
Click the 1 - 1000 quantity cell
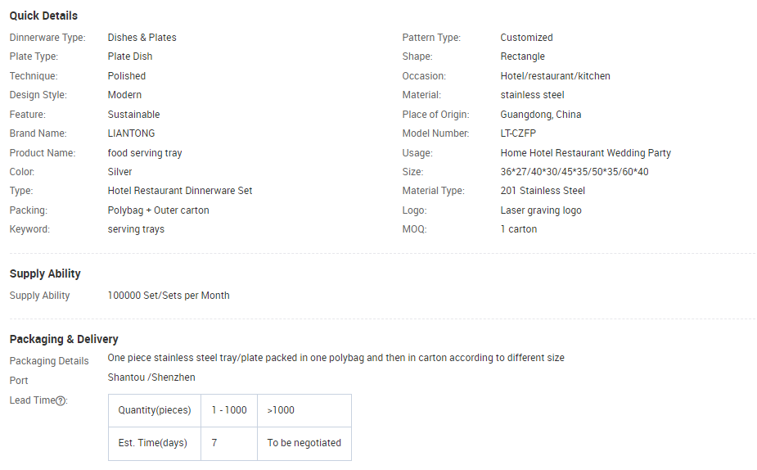(228, 410)
